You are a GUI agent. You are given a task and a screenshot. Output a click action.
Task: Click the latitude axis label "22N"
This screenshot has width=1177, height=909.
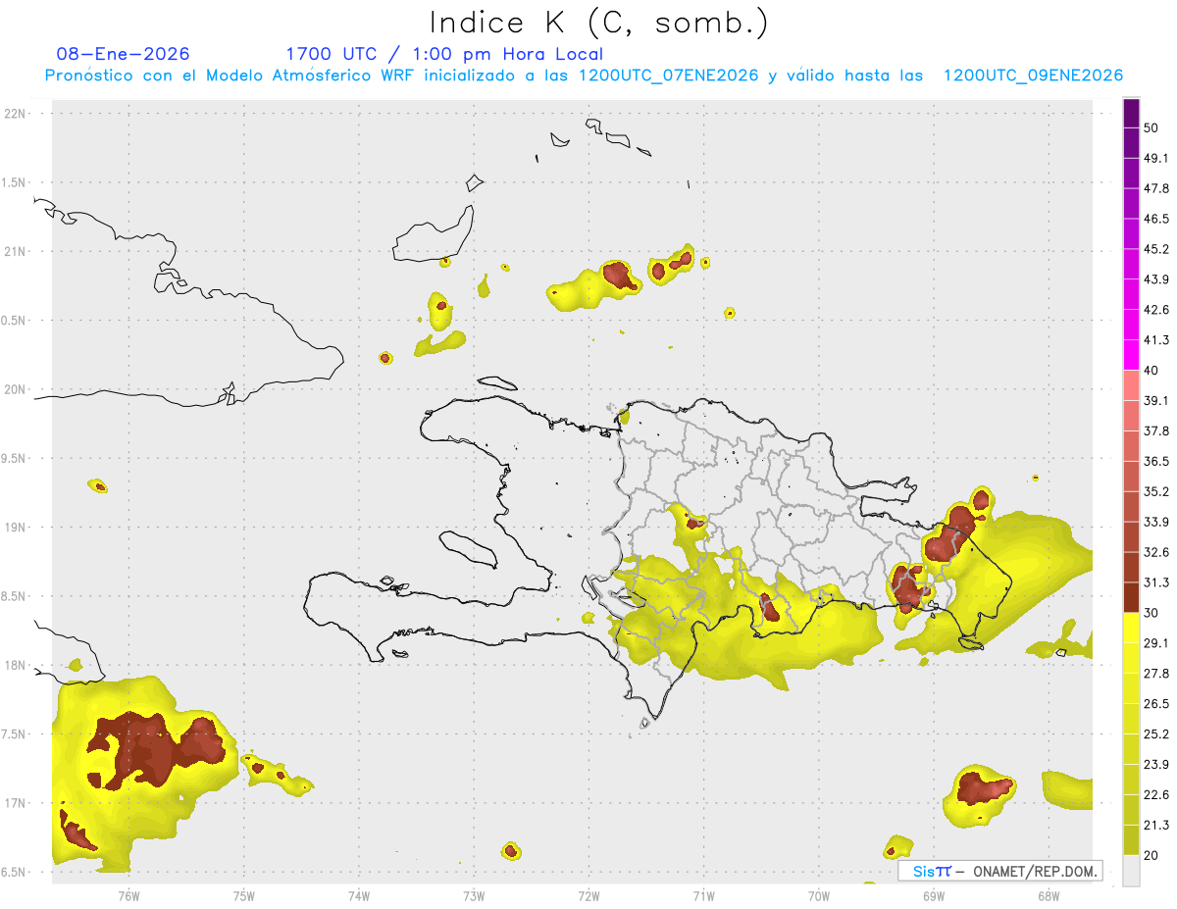pos(15,114)
